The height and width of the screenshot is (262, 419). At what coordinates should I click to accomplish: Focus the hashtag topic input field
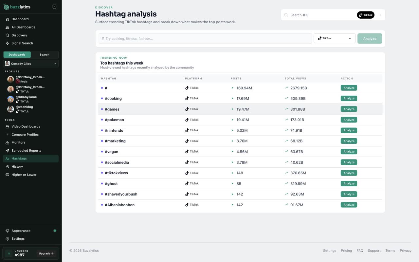(205, 38)
